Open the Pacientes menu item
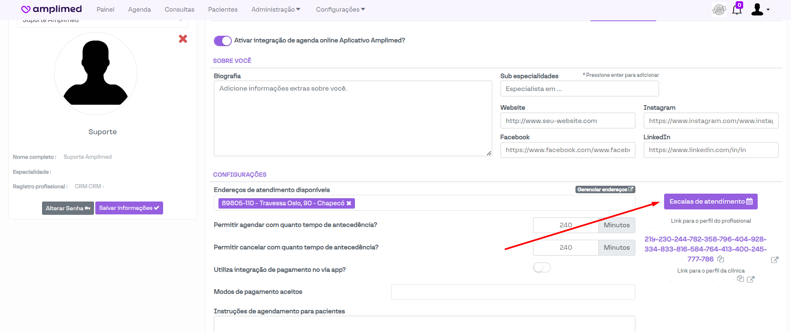791x332 pixels. coord(223,10)
